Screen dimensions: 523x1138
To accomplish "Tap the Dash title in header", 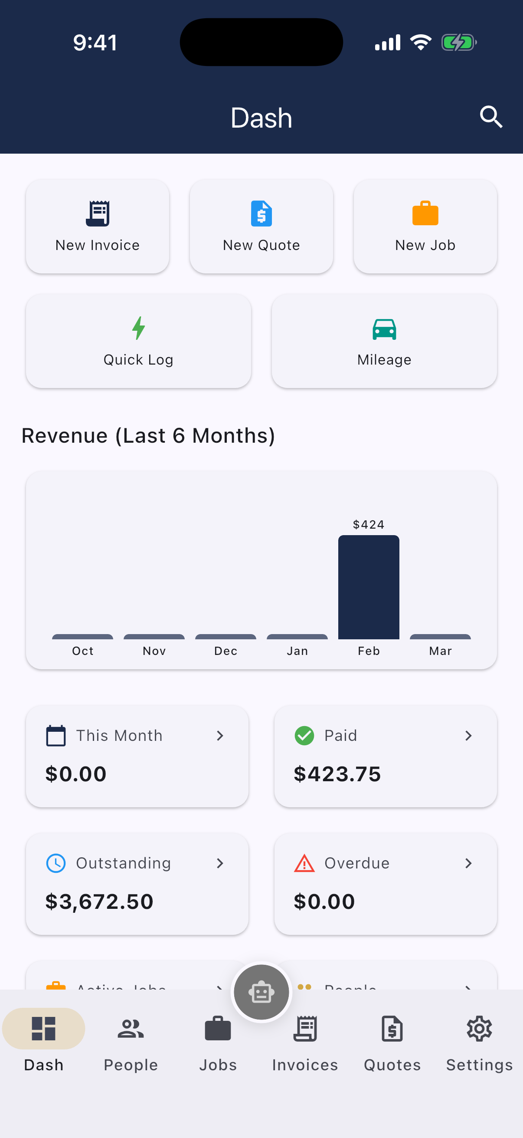I will pos(261,118).
